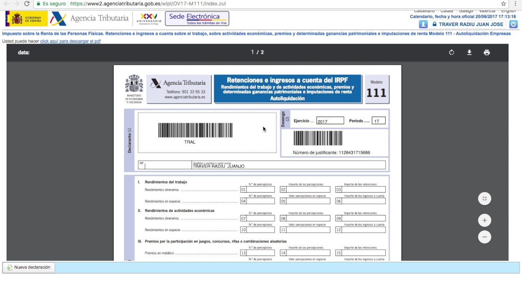
Task: Click box 01 N.º de perceptores
Action: (x=257, y=190)
